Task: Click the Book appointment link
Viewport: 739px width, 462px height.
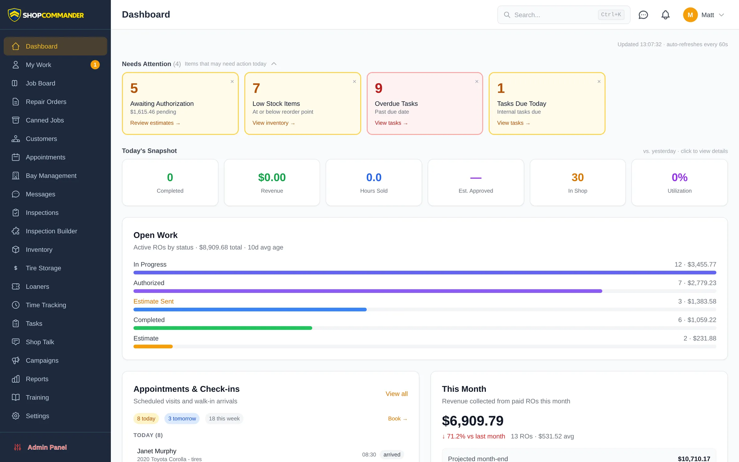Action: (x=398, y=419)
